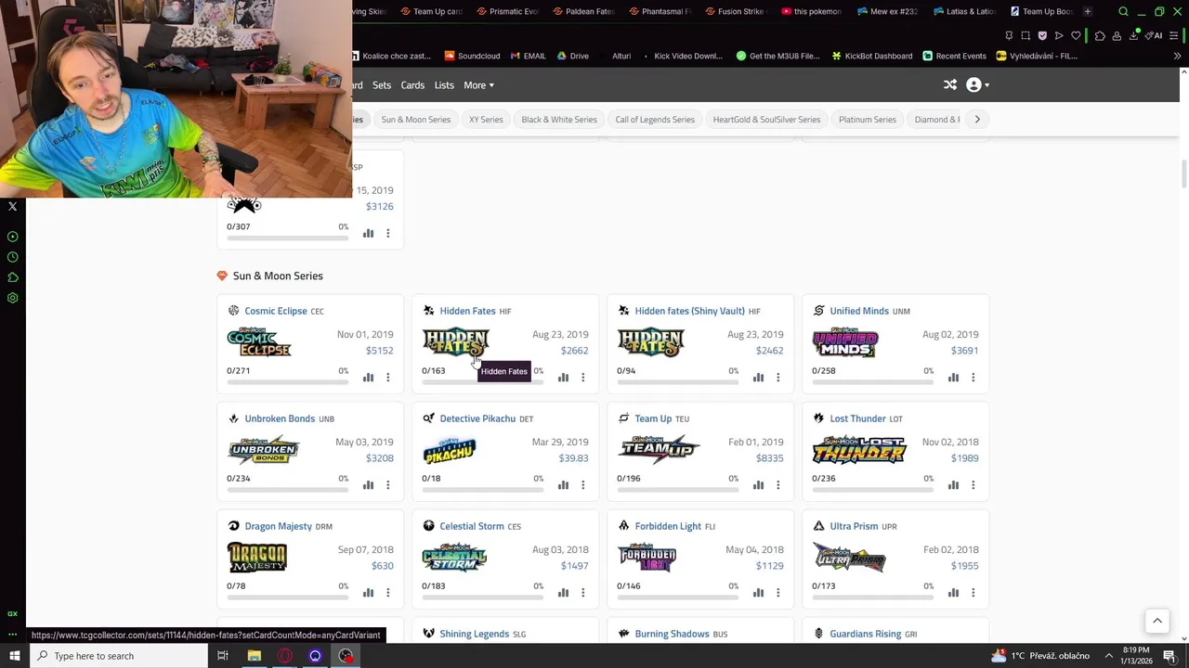The height and width of the screenshot is (668, 1189).
Task: Open three-dot menu for Cosmic Eclipse set
Action: (388, 378)
